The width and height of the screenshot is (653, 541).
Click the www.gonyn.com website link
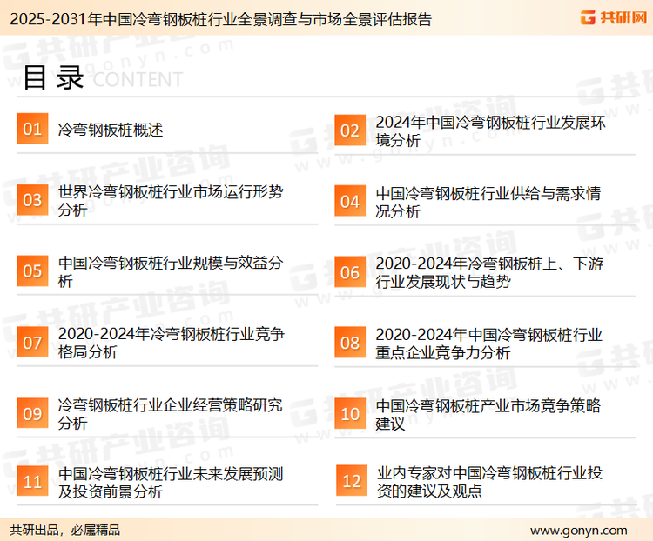(578, 530)
